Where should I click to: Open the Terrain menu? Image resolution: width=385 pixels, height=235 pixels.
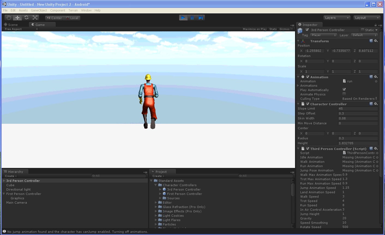73,10
